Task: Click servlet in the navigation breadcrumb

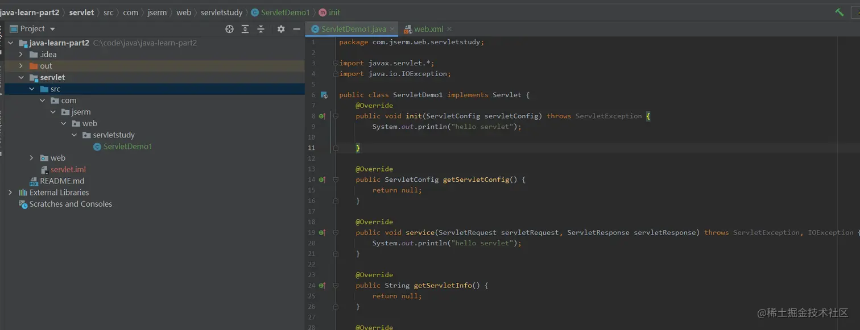Action: pyautogui.click(x=81, y=12)
